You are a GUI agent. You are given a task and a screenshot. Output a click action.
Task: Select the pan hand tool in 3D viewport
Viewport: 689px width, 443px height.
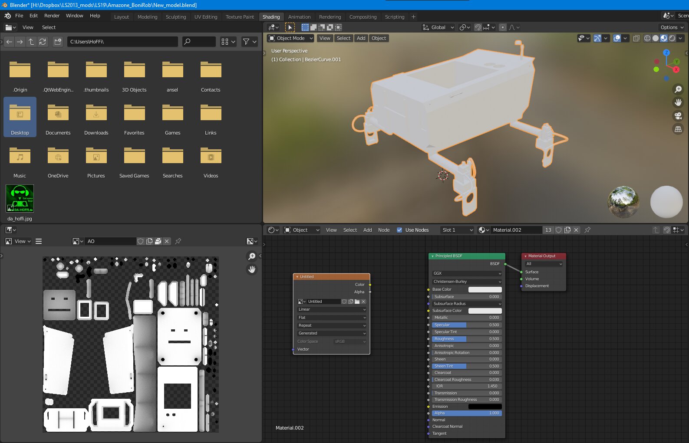point(678,102)
